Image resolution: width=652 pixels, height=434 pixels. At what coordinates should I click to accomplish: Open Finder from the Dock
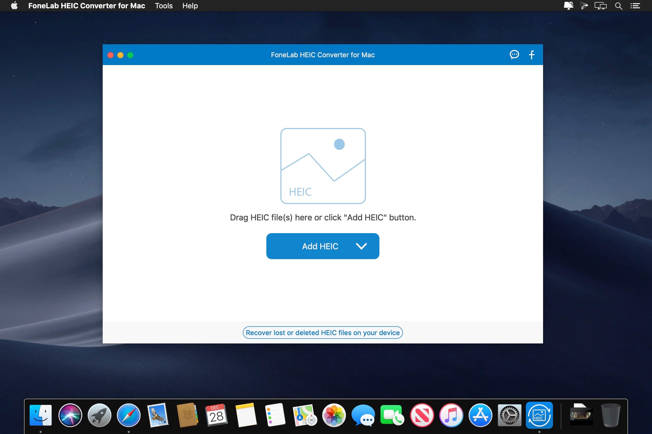click(41, 415)
